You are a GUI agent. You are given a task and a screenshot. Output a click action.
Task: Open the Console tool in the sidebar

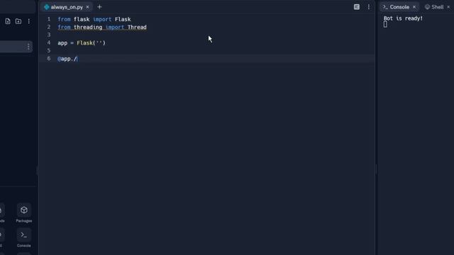23,238
